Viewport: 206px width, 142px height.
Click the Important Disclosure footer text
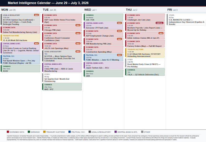pyautogui.click(x=103, y=138)
